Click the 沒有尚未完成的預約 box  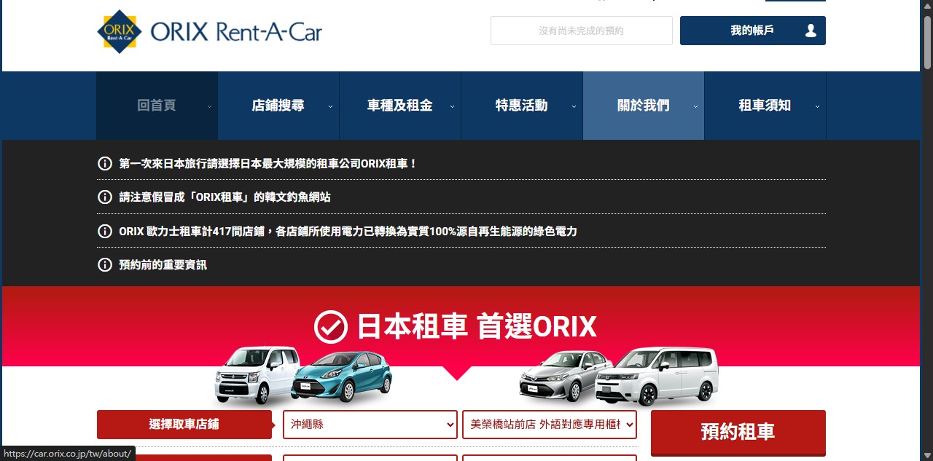581,31
